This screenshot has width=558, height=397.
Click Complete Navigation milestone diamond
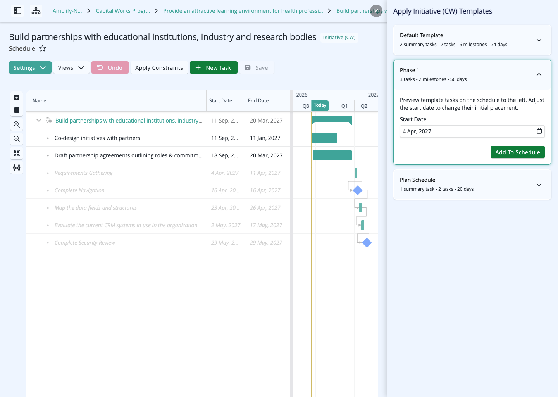[x=358, y=190]
